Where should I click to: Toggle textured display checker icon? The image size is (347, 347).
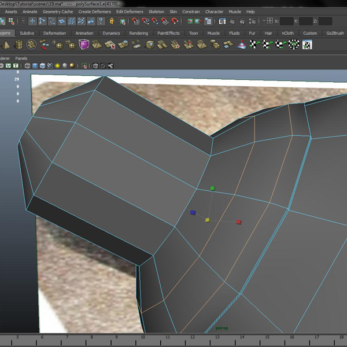(x=50, y=66)
